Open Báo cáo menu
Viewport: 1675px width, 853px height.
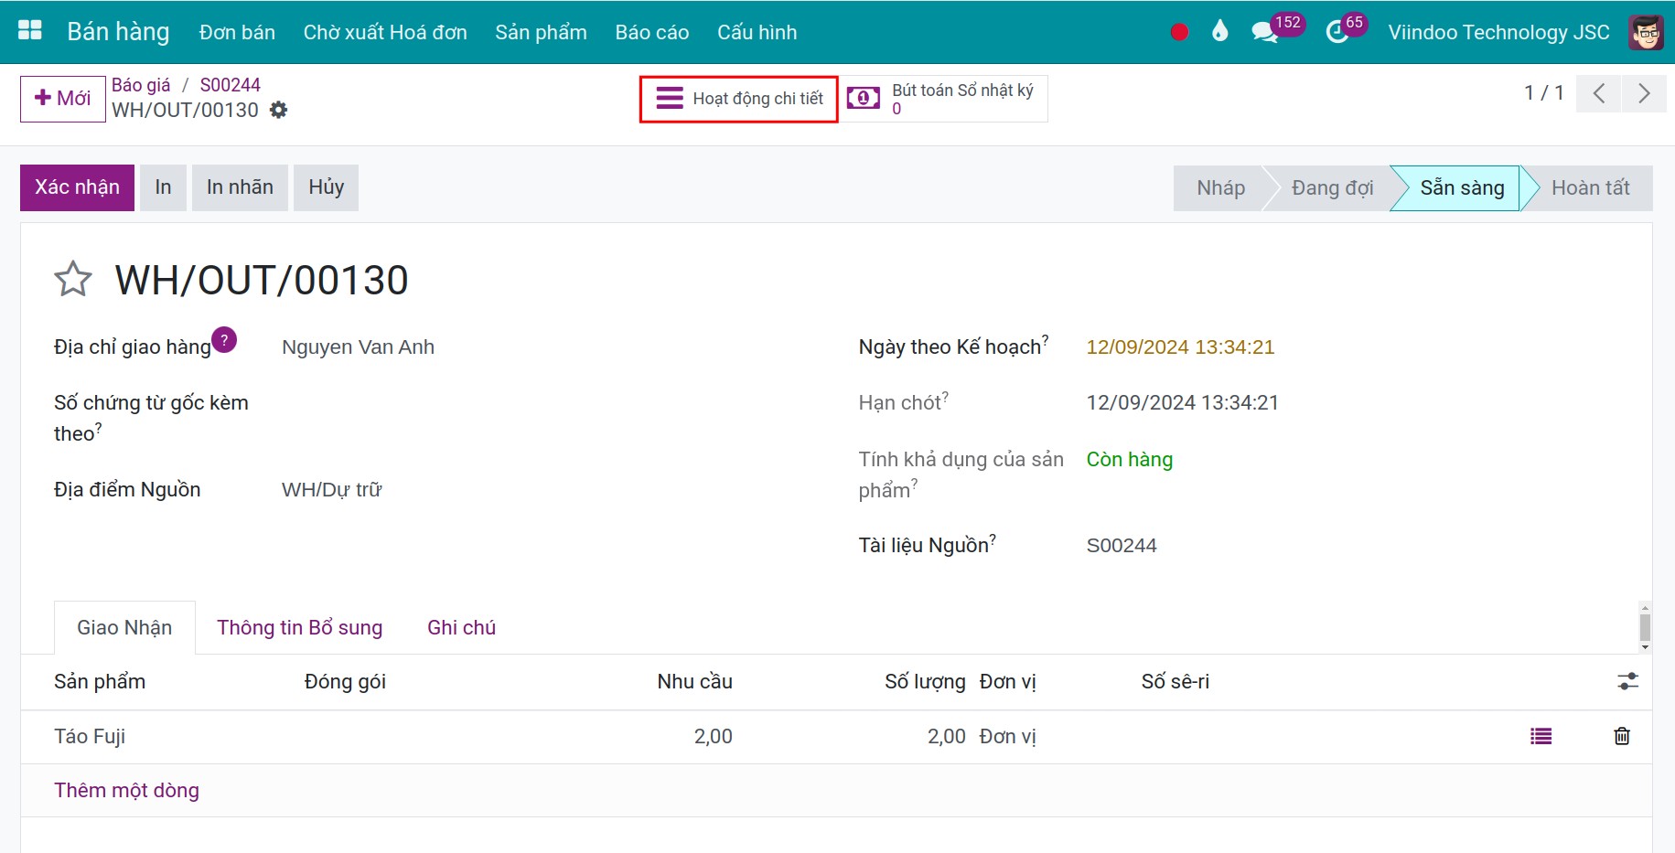coord(652,32)
